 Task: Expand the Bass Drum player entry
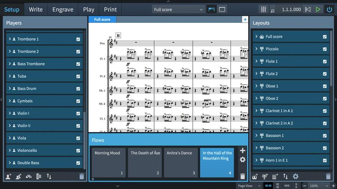coord(10,88)
